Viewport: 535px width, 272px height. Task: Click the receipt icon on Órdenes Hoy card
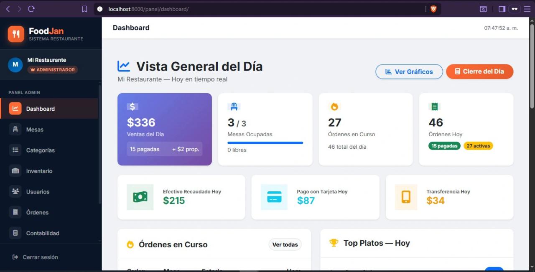point(435,107)
